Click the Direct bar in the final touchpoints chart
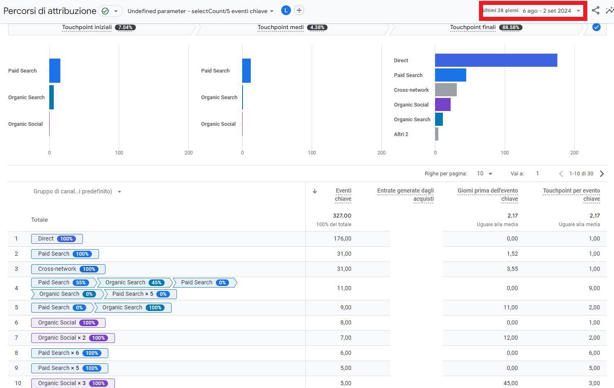The height and width of the screenshot is (388, 614). pos(496,60)
